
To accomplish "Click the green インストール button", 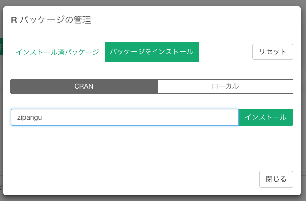I will click(266, 117).
